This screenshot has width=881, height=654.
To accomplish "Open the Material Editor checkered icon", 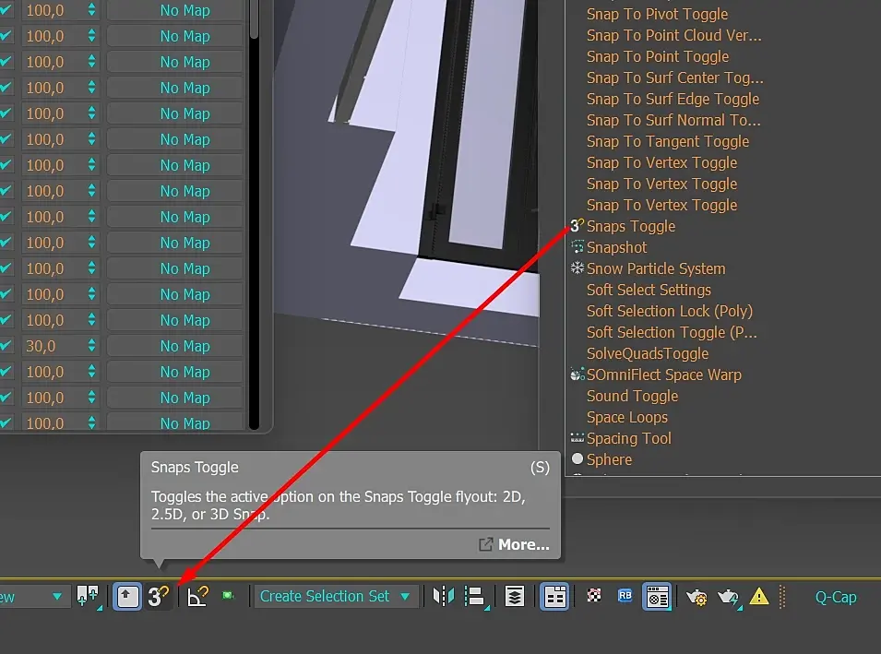I will (x=594, y=595).
